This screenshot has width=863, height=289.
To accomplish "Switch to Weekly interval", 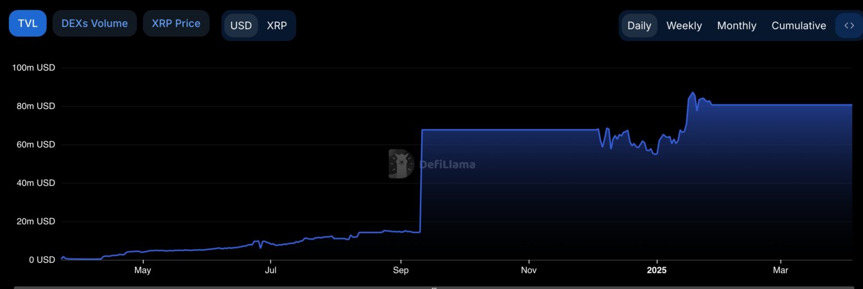I will (684, 26).
